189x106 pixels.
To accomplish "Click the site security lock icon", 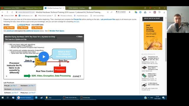I will pos(17,12).
